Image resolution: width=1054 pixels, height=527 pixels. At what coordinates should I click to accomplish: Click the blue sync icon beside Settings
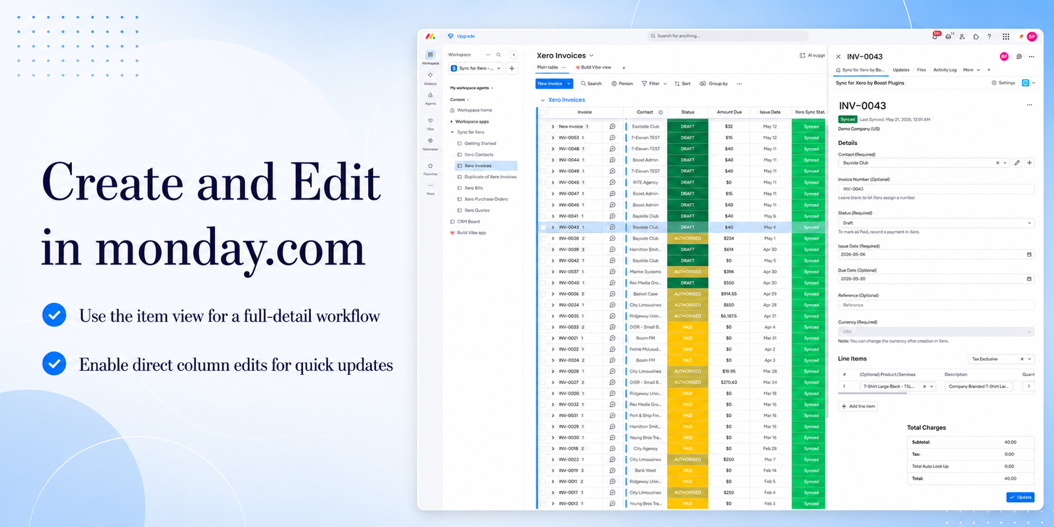tap(1025, 83)
